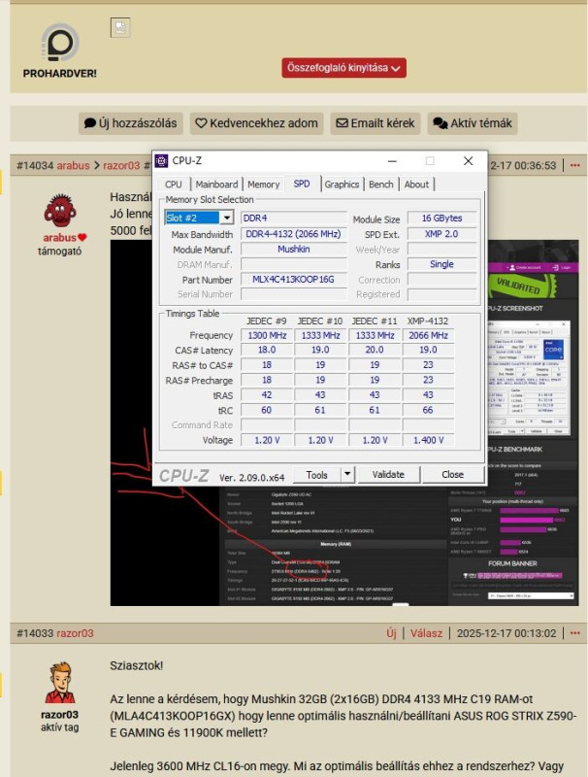Minimize the CPU-Z window
588x777 pixels.
(392, 161)
